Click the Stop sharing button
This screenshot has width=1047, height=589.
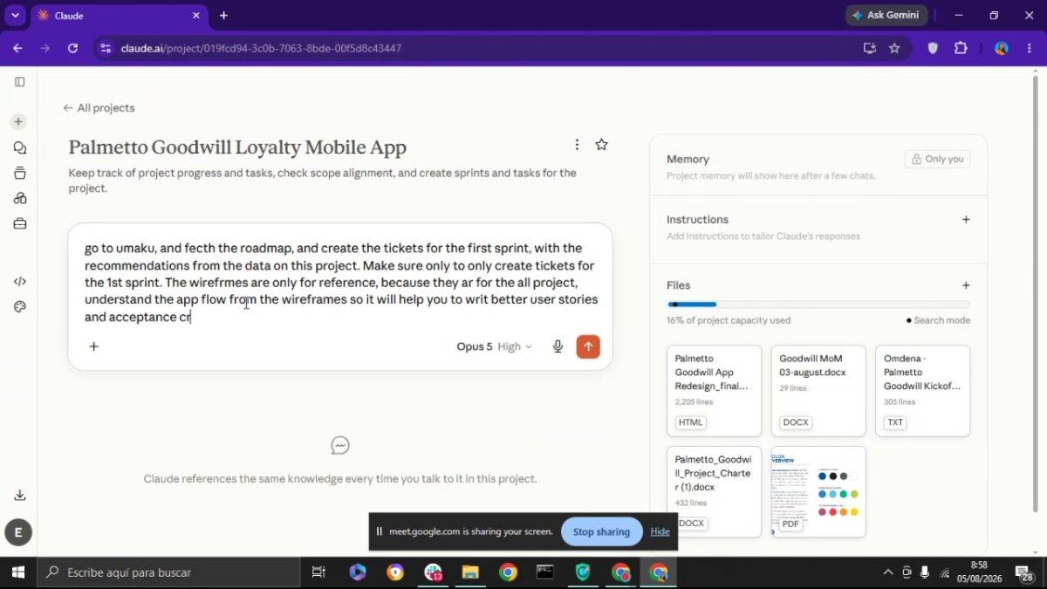[x=601, y=532]
